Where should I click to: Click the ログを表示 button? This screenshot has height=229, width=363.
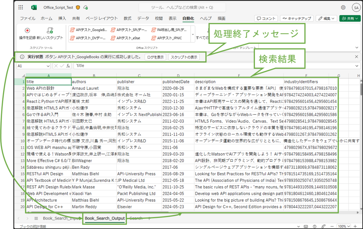tap(155, 57)
